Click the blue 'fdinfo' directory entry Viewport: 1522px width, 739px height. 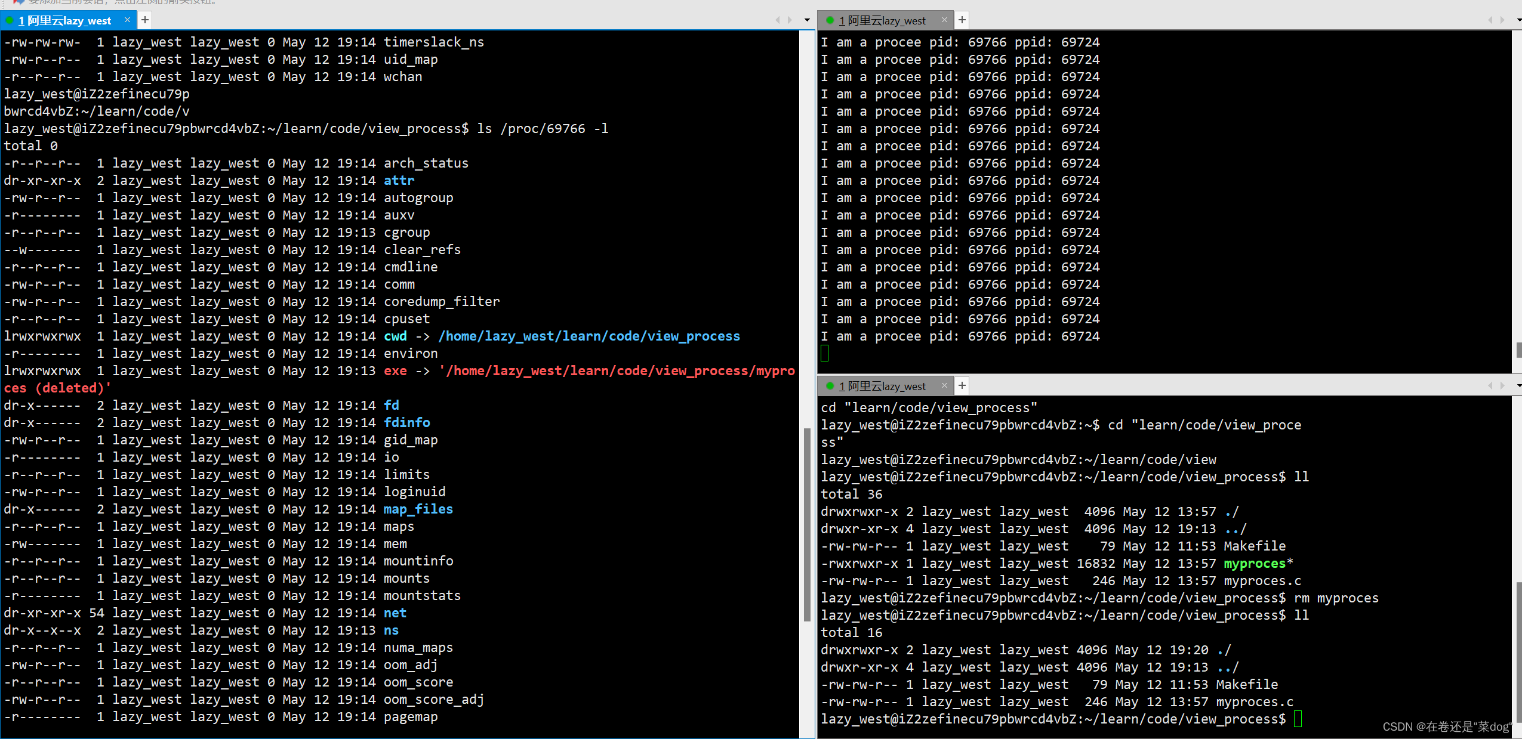tap(406, 422)
